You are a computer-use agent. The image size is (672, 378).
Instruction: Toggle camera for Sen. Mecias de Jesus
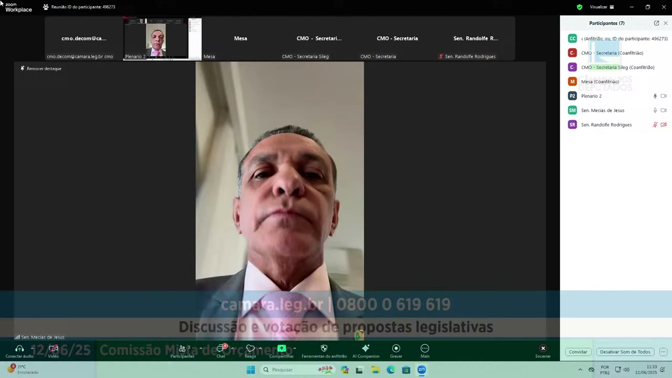pos(664,110)
